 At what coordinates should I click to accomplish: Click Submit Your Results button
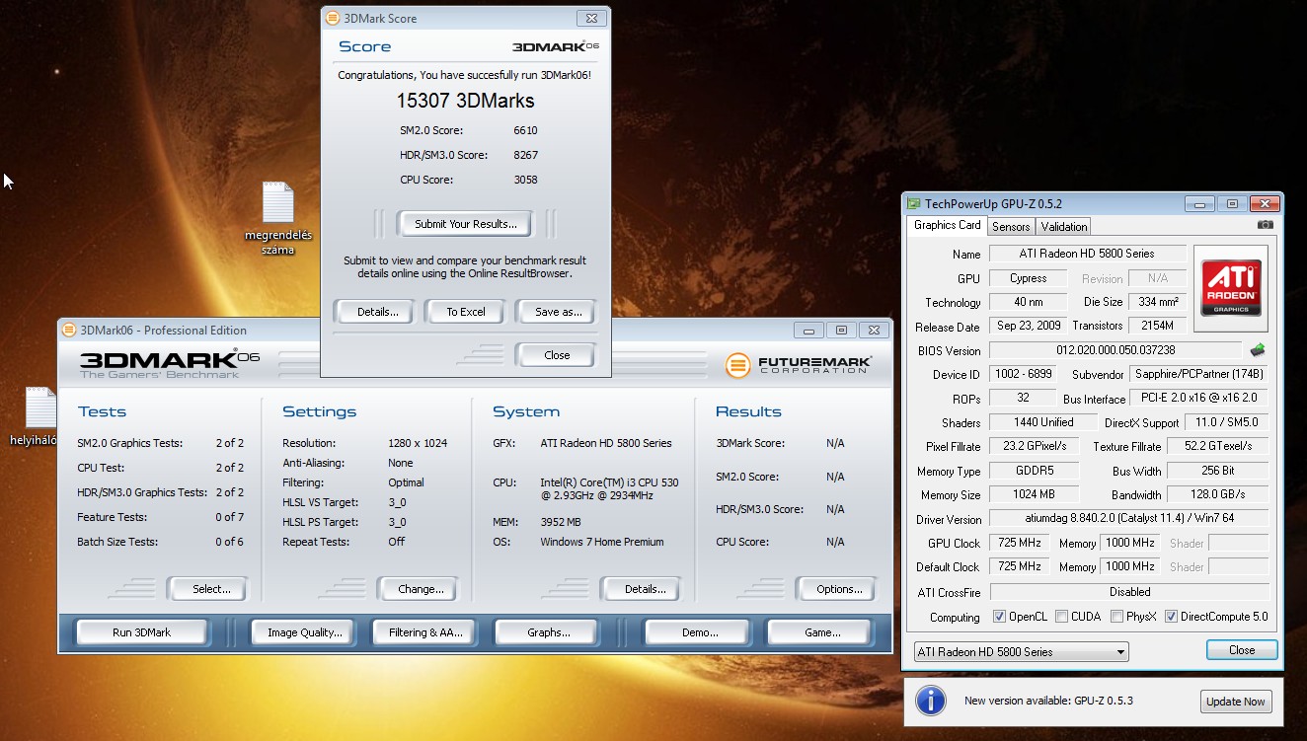[x=465, y=224]
